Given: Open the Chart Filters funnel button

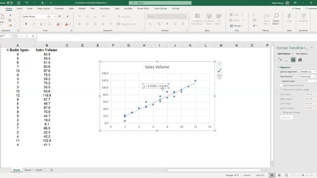Looking at the screenshot, I should (x=219, y=77).
